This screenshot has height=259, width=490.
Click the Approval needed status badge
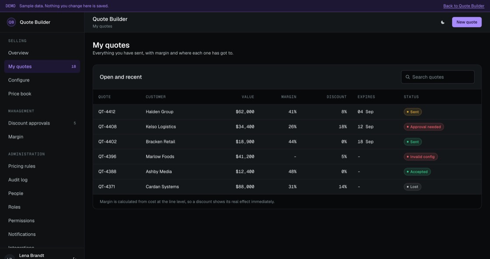pyautogui.click(x=423, y=127)
